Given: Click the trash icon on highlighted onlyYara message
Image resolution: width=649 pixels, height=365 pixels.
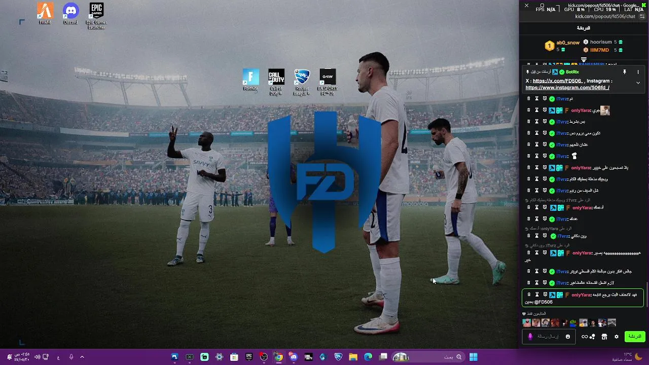Looking at the screenshot, I should pyautogui.click(x=529, y=295).
